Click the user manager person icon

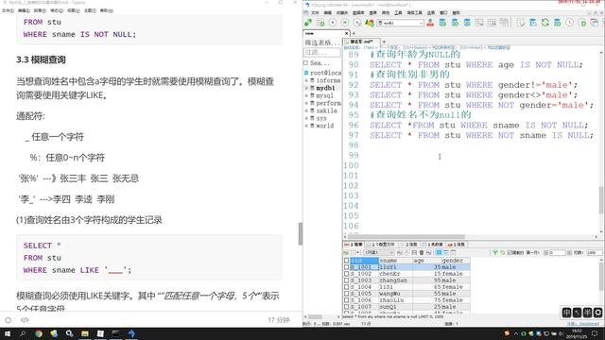(x=430, y=23)
